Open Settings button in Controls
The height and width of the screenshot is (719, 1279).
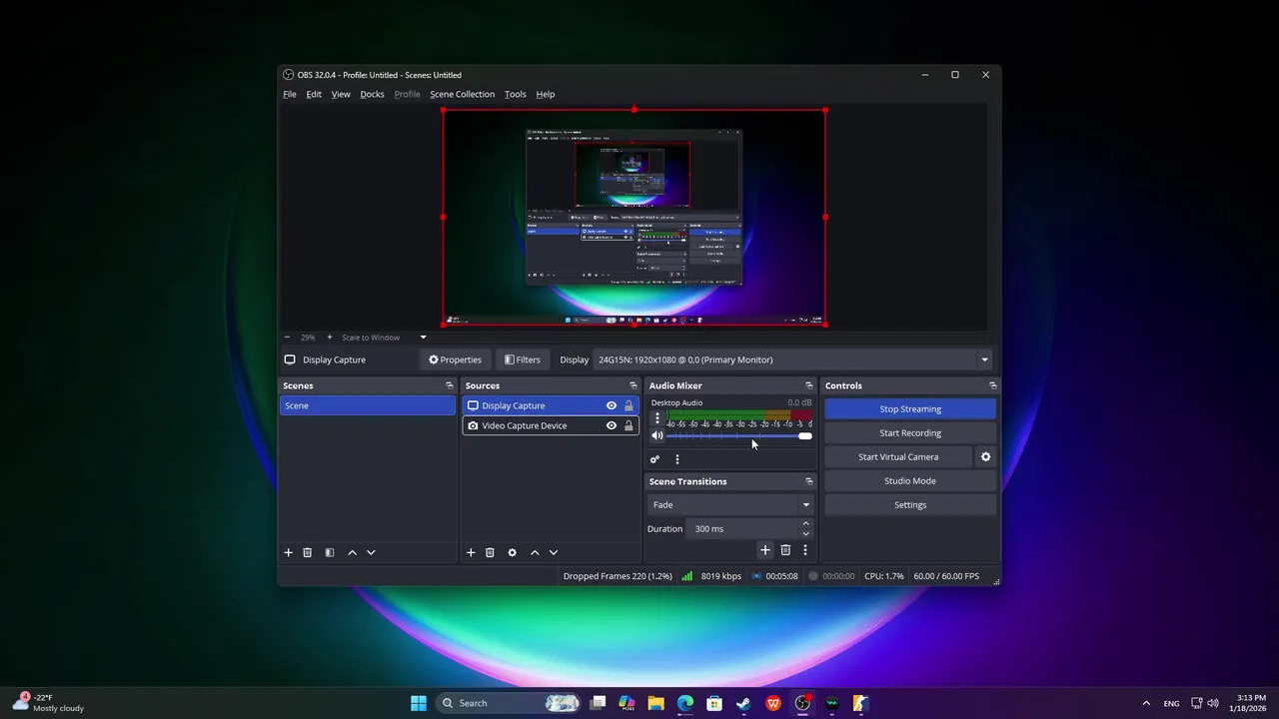point(910,504)
